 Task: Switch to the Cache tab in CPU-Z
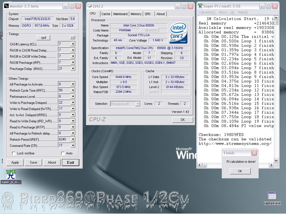pyautogui.click(x=106, y=14)
